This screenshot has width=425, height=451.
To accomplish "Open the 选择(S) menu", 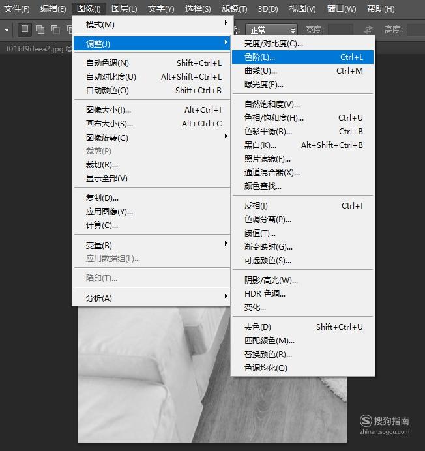I will click(198, 9).
